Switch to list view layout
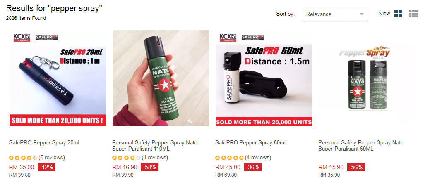This screenshot has height=189, width=425. (x=413, y=14)
